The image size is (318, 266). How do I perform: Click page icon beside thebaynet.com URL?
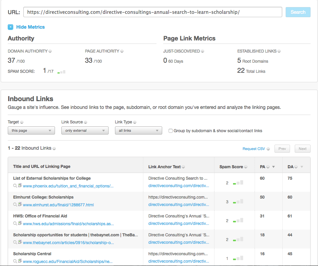pos(20,242)
